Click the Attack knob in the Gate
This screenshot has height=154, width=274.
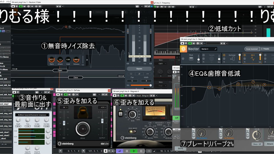(60, 60)
